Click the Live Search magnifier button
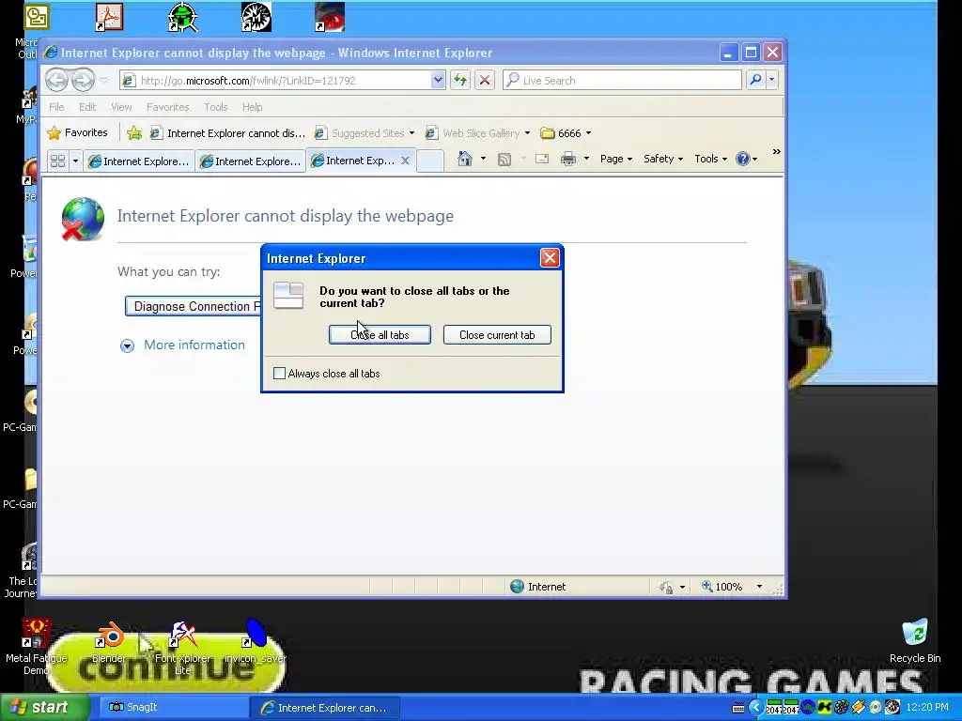The image size is (962, 721). (x=756, y=80)
